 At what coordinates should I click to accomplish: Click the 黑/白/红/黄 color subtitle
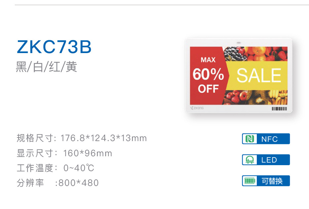pyautogui.click(x=47, y=66)
